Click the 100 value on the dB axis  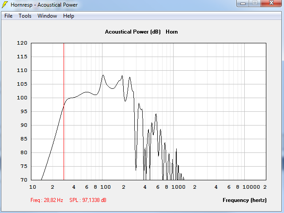coord(22,98)
